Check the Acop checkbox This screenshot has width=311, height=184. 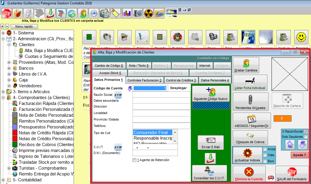265,149
